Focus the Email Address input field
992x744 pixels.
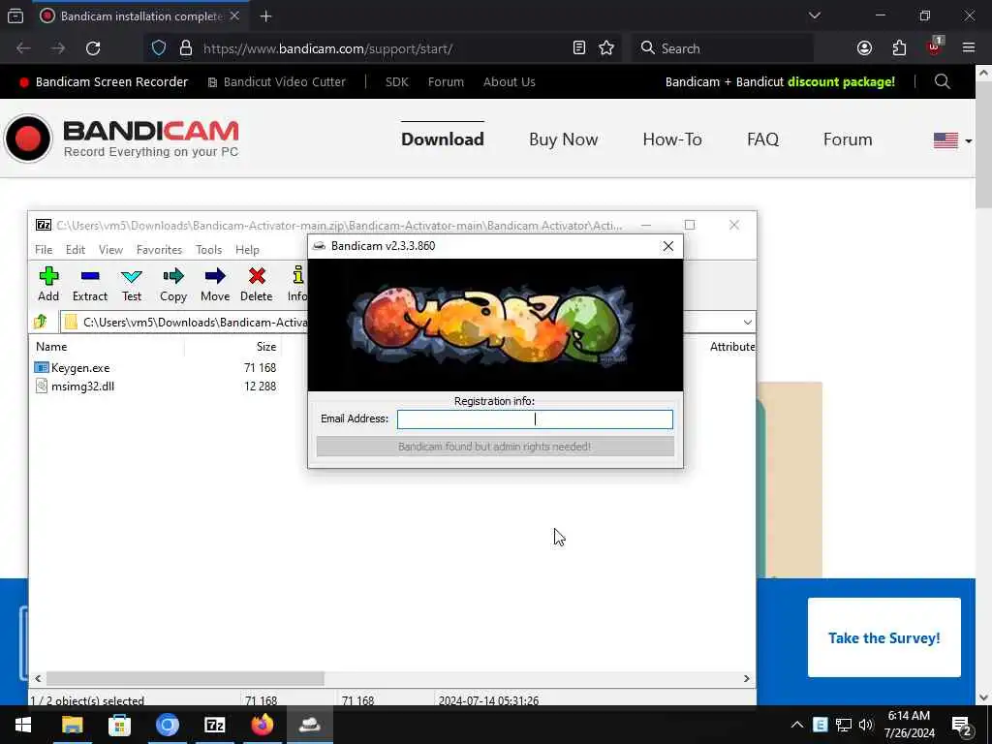tap(535, 418)
